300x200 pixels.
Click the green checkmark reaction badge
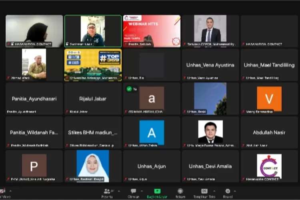[129, 89]
